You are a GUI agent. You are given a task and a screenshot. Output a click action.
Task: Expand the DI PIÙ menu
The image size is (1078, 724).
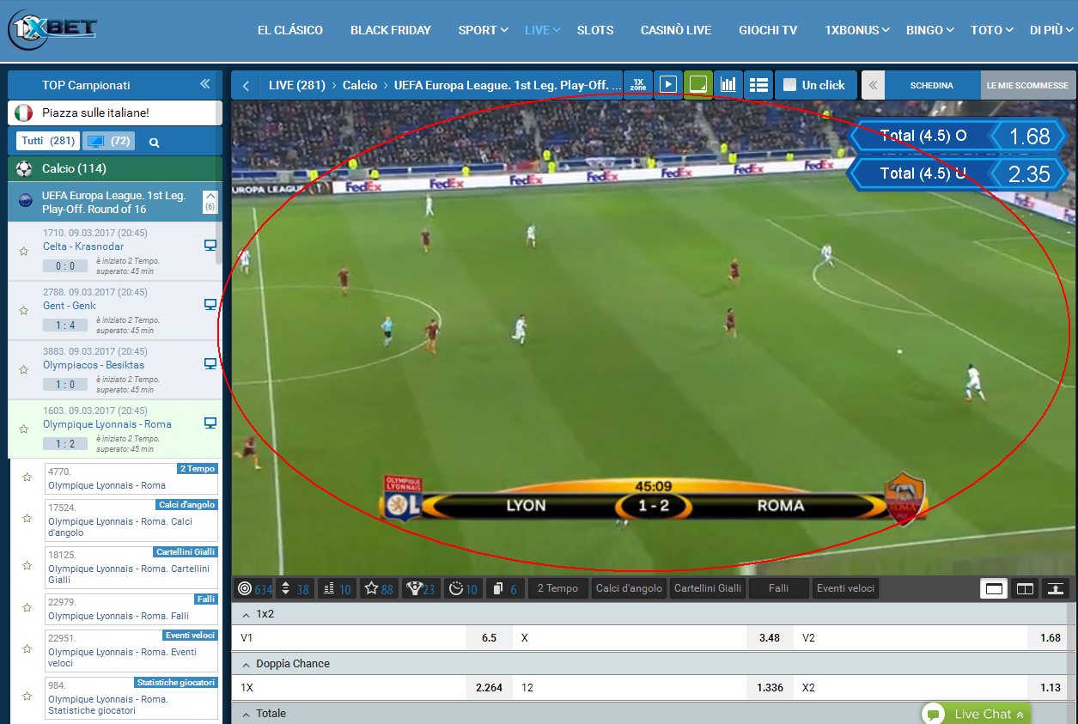1051,30
